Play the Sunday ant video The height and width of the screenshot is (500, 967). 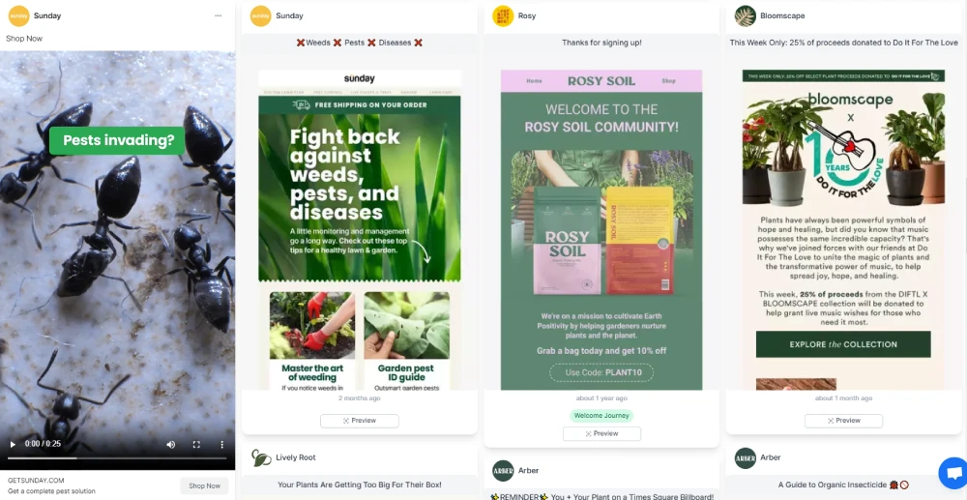click(x=12, y=444)
